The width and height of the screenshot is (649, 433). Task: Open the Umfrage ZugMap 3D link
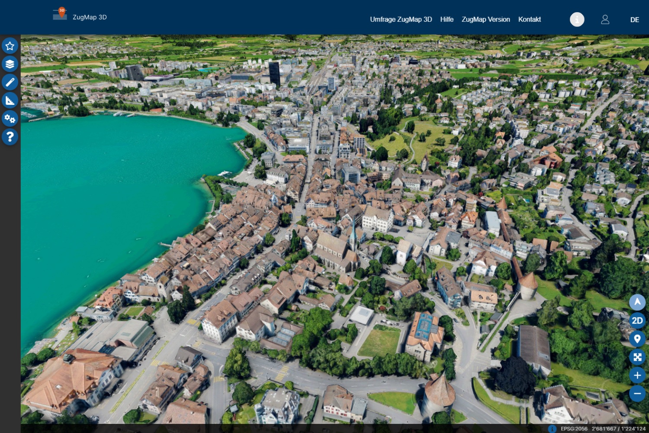pos(401,19)
